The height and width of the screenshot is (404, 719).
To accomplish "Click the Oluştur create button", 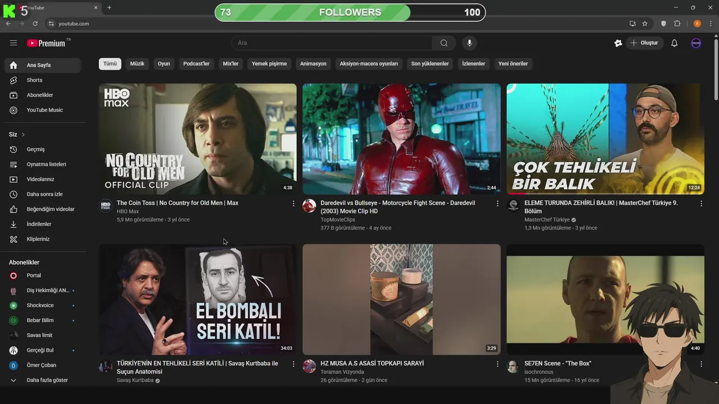I will pyautogui.click(x=645, y=43).
